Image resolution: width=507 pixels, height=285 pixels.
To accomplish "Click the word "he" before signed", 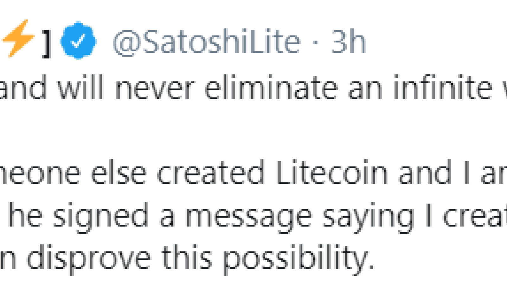I will [x=25, y=215].
